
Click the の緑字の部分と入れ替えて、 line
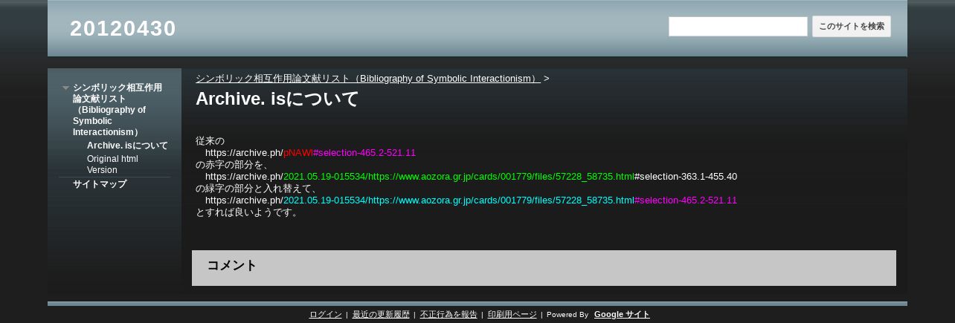[258, 189]
